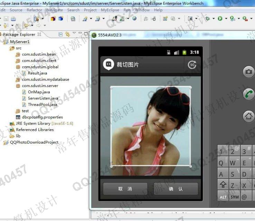
Task: Click the greyed Forward navigation arrow
Action: [x=39, y=25]
